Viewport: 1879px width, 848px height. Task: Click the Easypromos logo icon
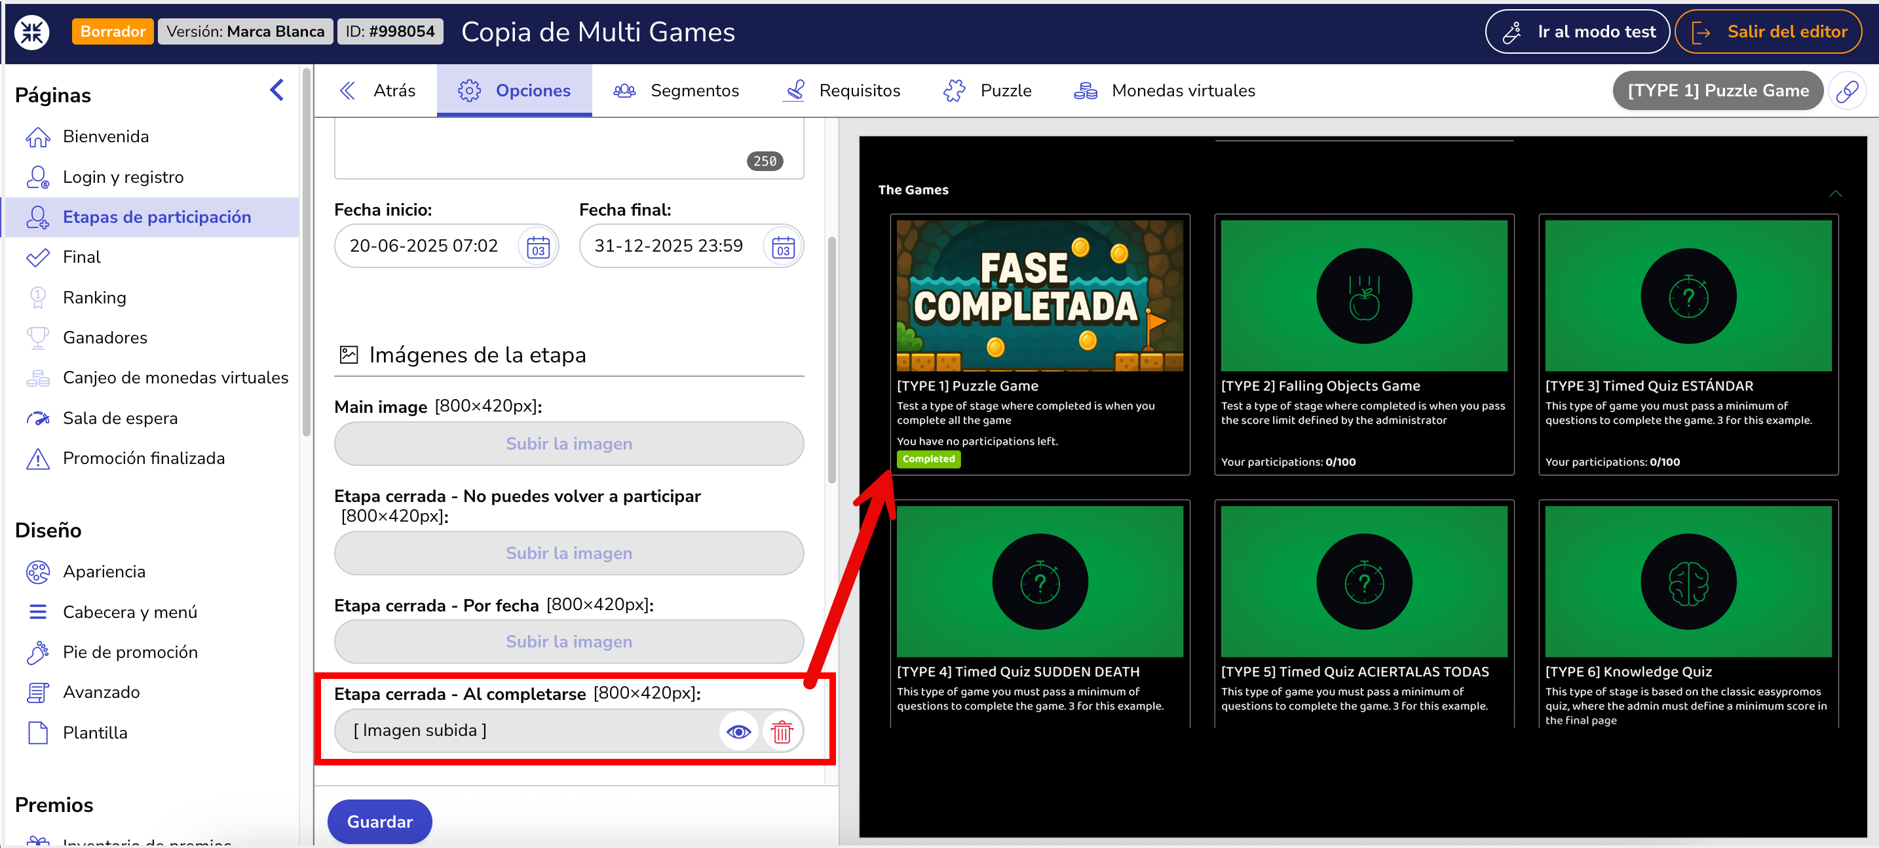point(33,31)
